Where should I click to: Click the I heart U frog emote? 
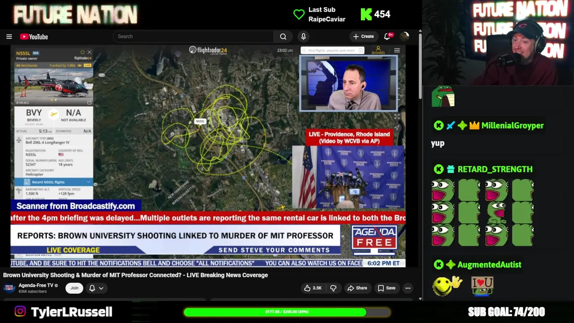coord(483,286)
